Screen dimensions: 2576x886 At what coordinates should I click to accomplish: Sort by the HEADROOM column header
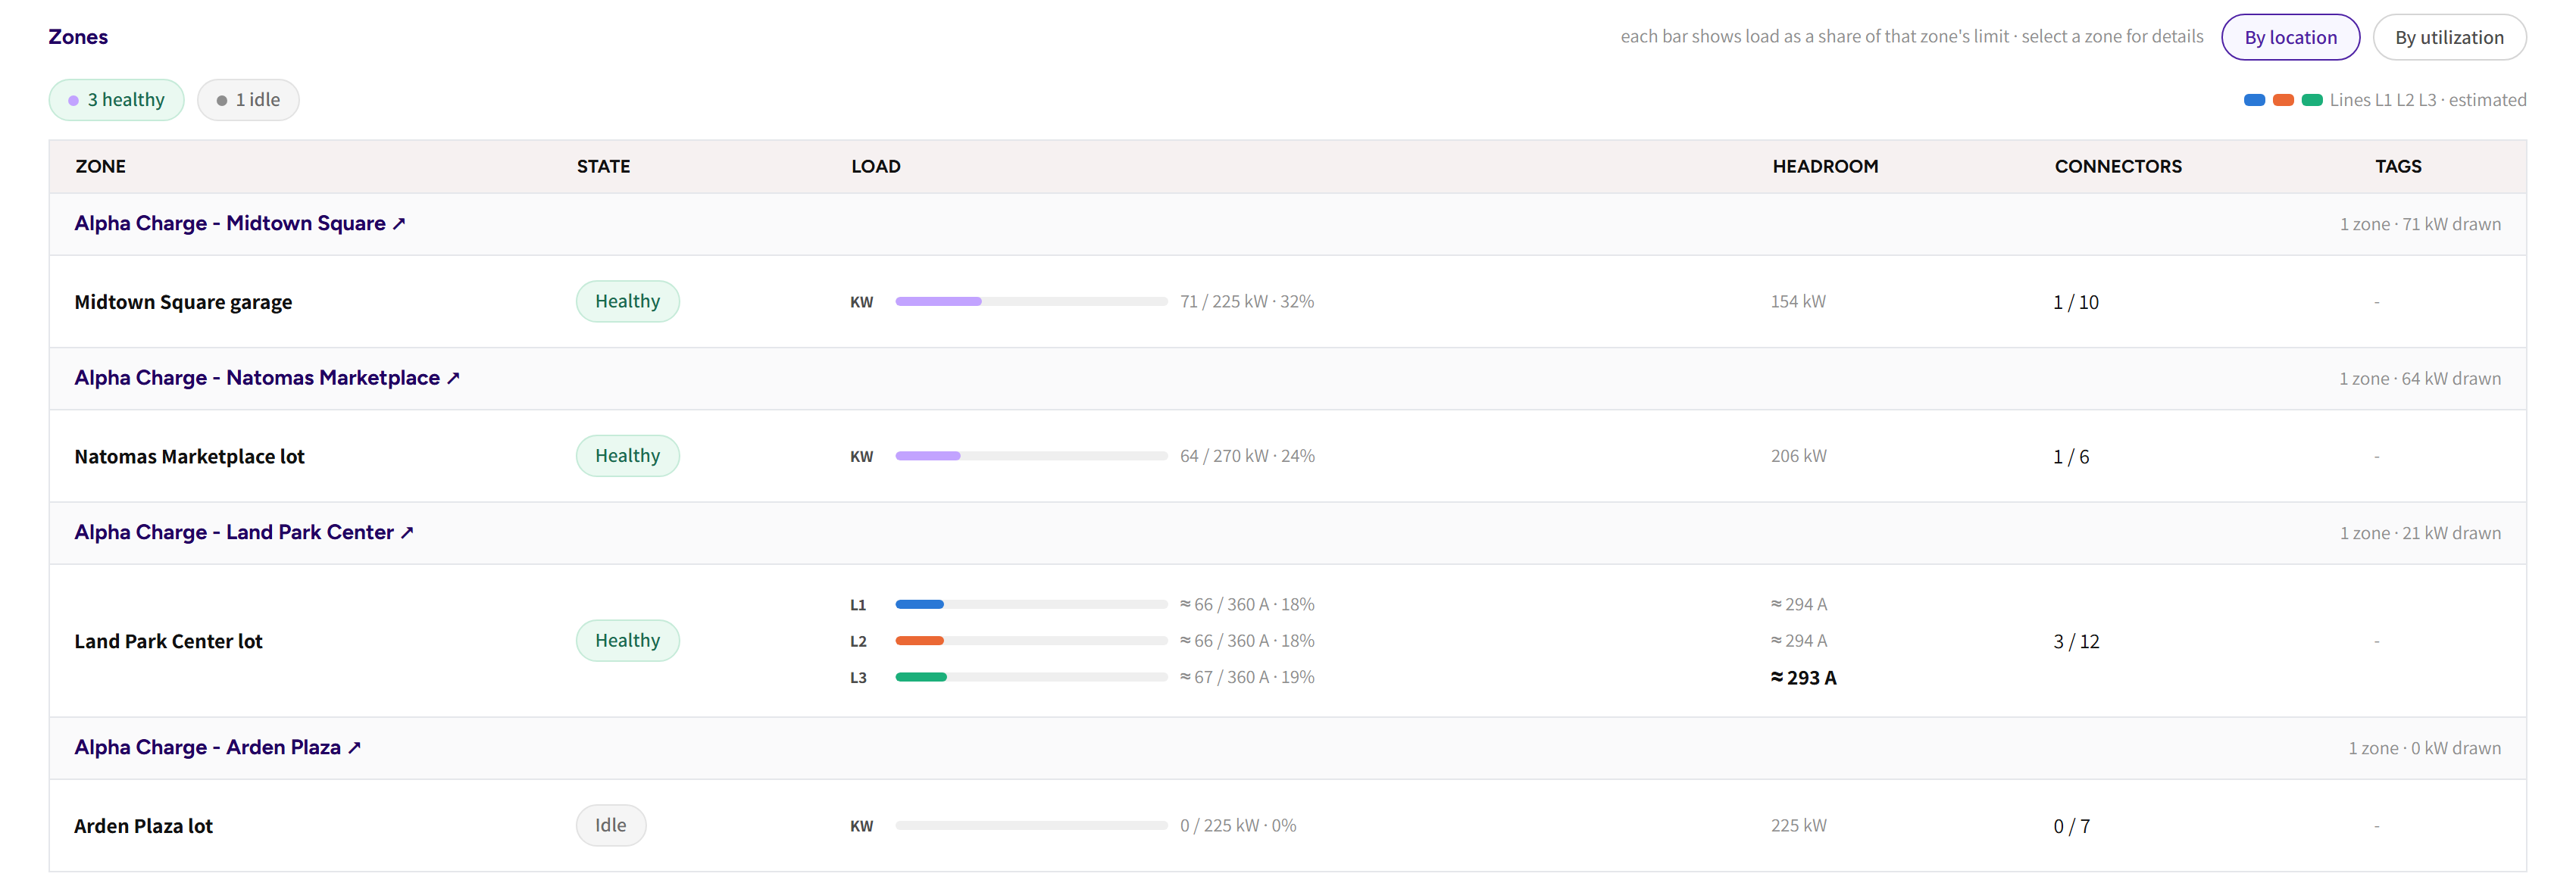coord(1825,167)
